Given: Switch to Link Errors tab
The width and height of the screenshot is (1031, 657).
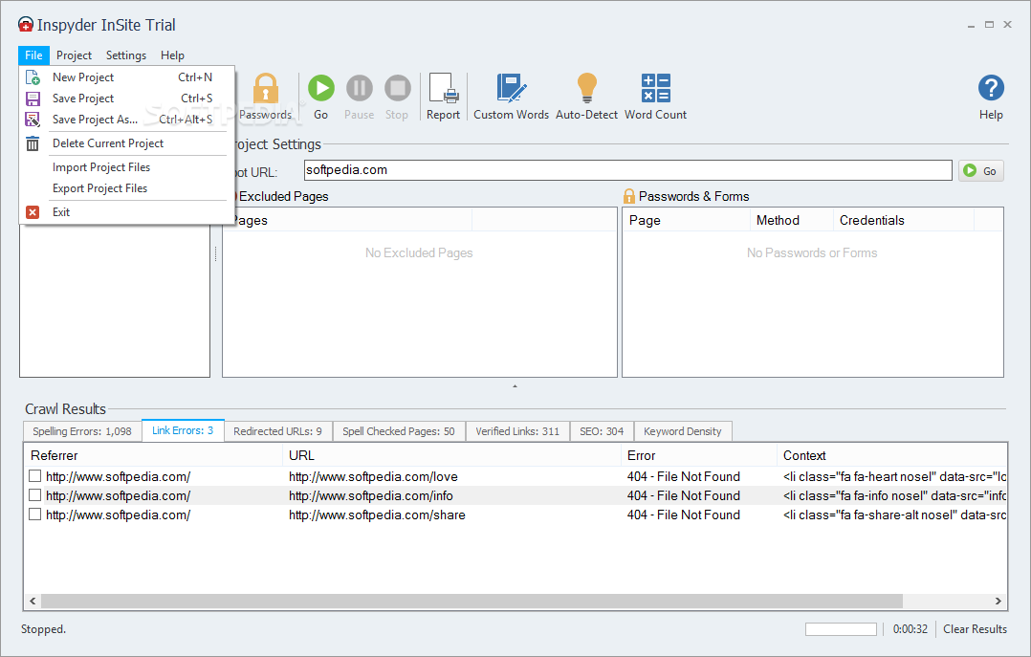Looking at the screenshot, I should [x=183, y=430].
